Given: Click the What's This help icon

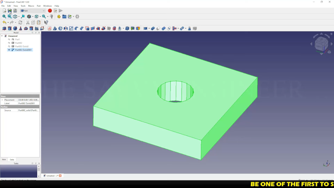Looking at the screenshot, I should point(46,23).
